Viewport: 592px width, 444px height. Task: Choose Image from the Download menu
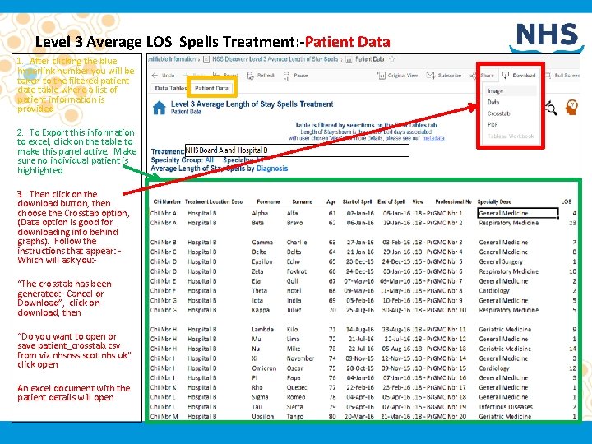pos(495,91)
